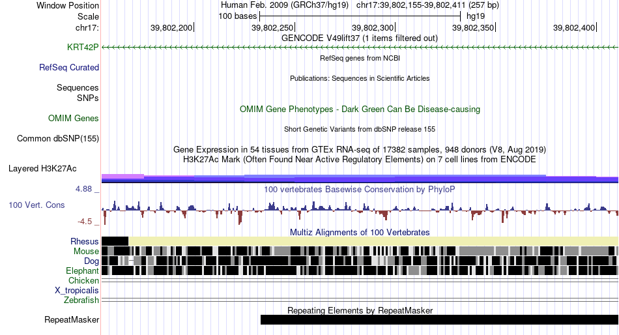Click the black RepeatMasker repeat element bar
The width and height of the screenshot is (619, 335).
tap(439, 319)
